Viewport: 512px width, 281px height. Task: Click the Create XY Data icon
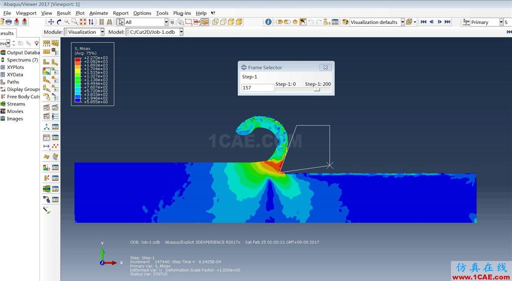46,137
